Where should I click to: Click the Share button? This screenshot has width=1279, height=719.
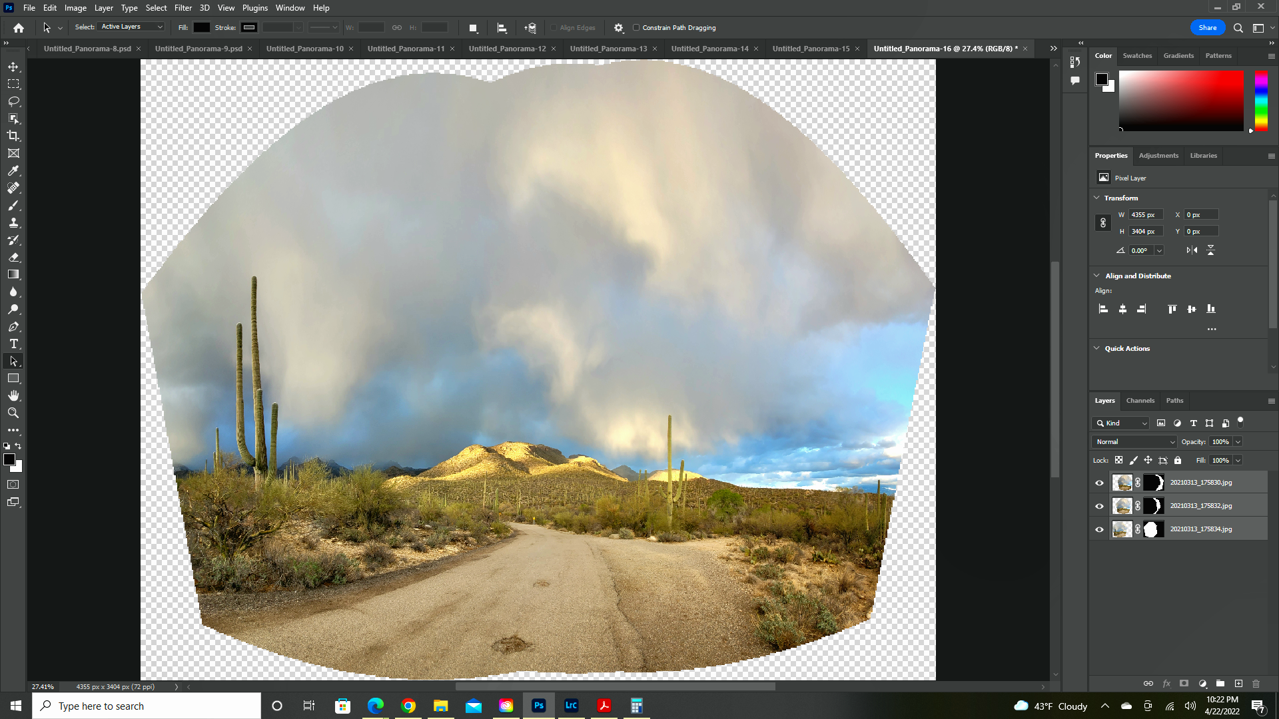1207,28
